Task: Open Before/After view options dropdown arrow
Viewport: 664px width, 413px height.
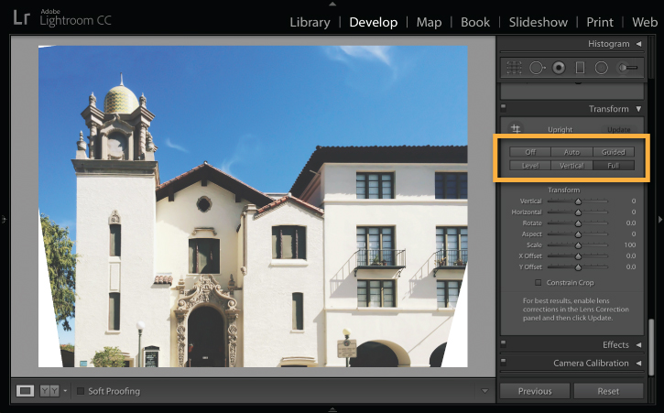Action: 65,391
